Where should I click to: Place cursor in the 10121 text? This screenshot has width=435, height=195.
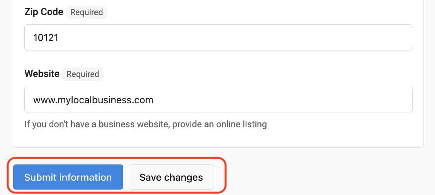(x=46, y=38)
